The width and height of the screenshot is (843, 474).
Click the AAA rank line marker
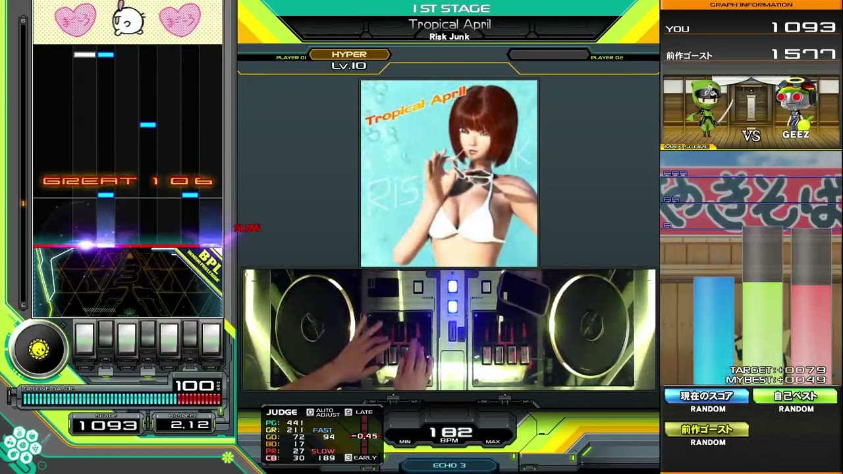674,173
